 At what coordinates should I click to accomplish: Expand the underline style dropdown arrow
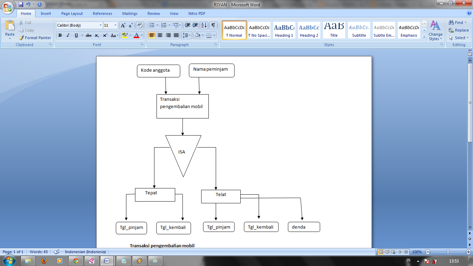click(x=82, y=35)
